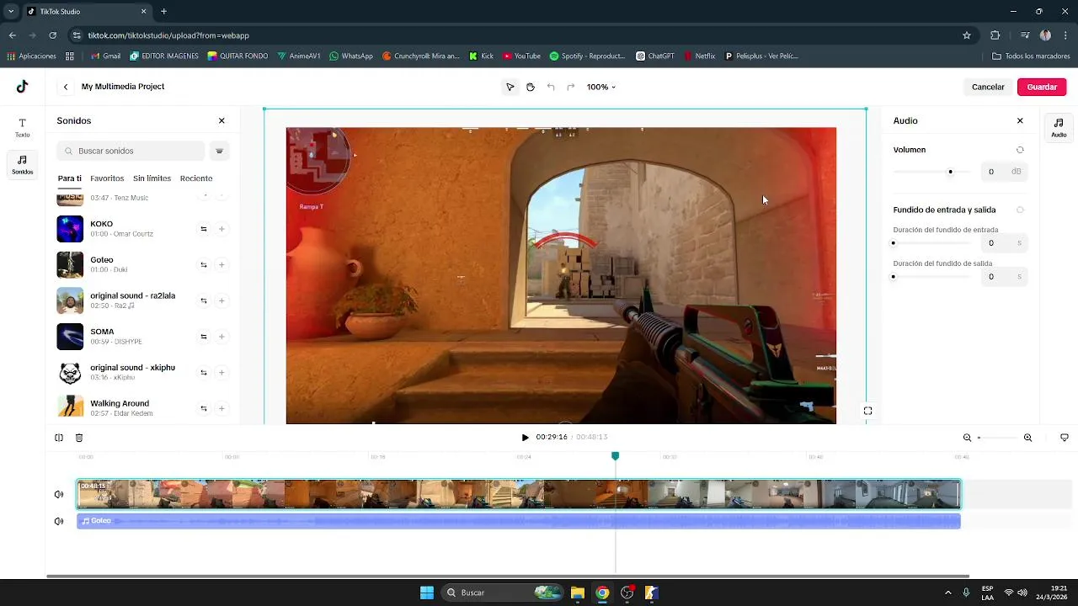Image resolution: width=1078 pixels, height=606 pixels.
Task: Add SOMA sound with plus icon
Action: (x=221, y=337)
